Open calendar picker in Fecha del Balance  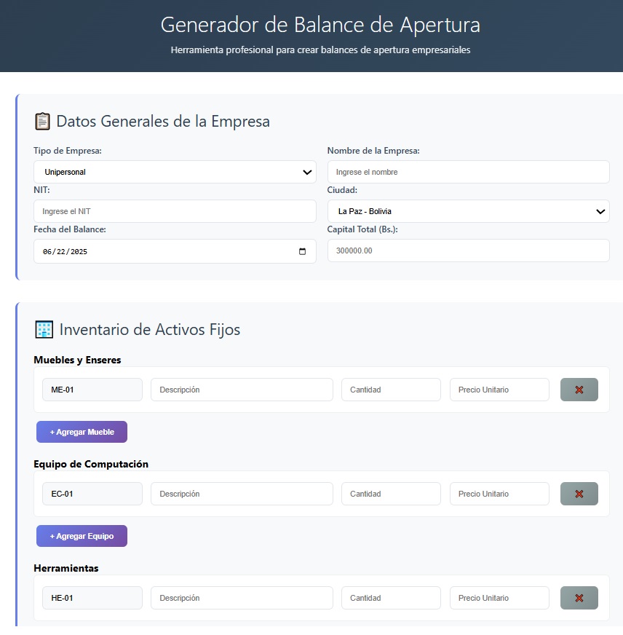302,251
